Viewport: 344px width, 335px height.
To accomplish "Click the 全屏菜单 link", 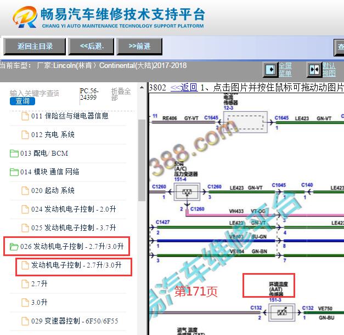I will [285, 69].
